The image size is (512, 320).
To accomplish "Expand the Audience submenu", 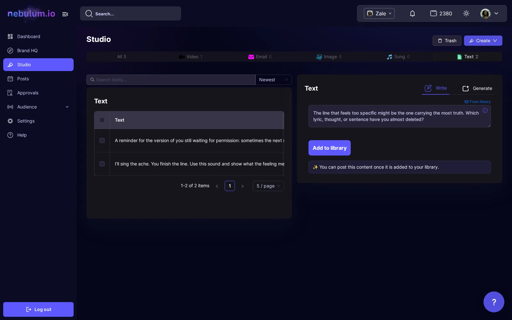I will point(38,107).
